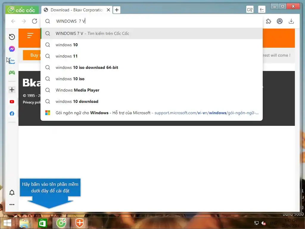Open the downloads icon in toolbar
305x229 pixels.
[291, 21]
